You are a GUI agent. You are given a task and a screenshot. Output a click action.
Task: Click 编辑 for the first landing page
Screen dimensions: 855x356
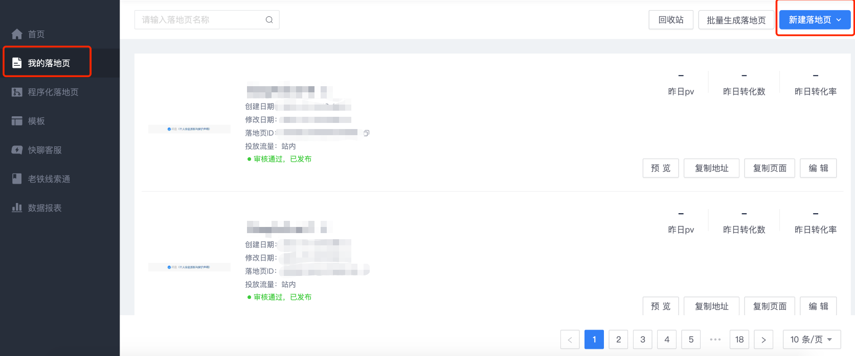click(x=818, y=168)
